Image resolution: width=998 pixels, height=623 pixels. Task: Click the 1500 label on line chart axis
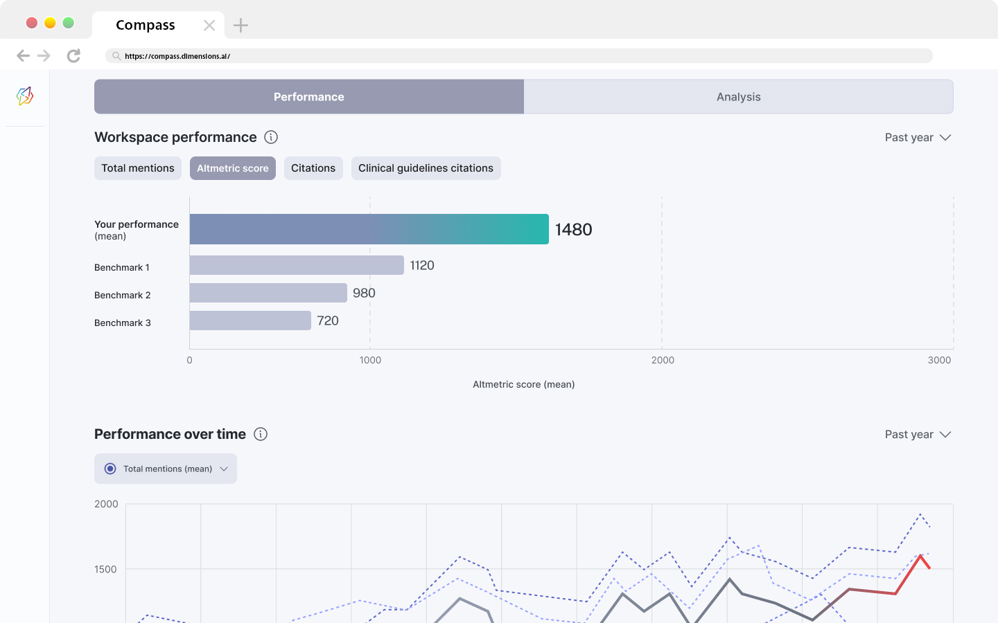point(106,569)
